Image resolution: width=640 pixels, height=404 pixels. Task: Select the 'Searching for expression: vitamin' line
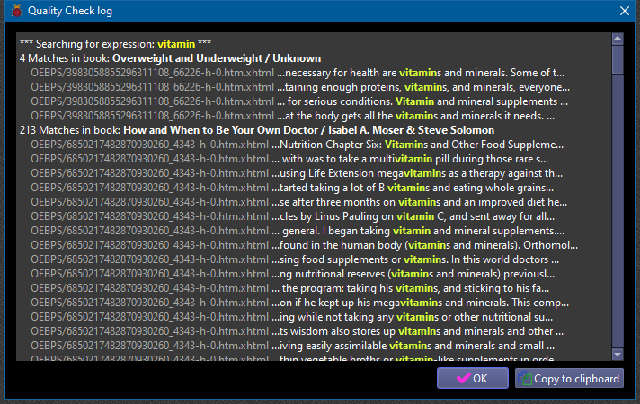point(116,44)
